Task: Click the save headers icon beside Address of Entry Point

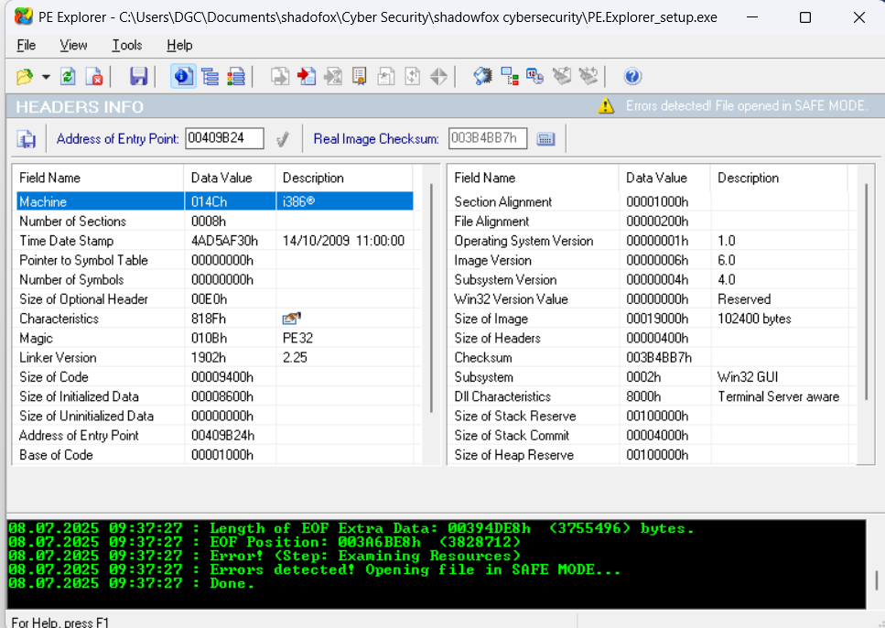Action: pos(26,139)
